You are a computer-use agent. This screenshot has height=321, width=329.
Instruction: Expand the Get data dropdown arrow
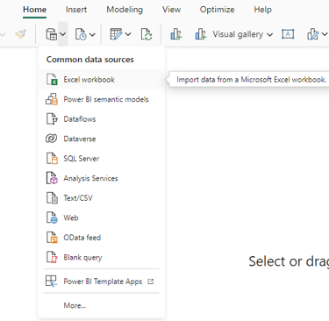pos(63,34)
